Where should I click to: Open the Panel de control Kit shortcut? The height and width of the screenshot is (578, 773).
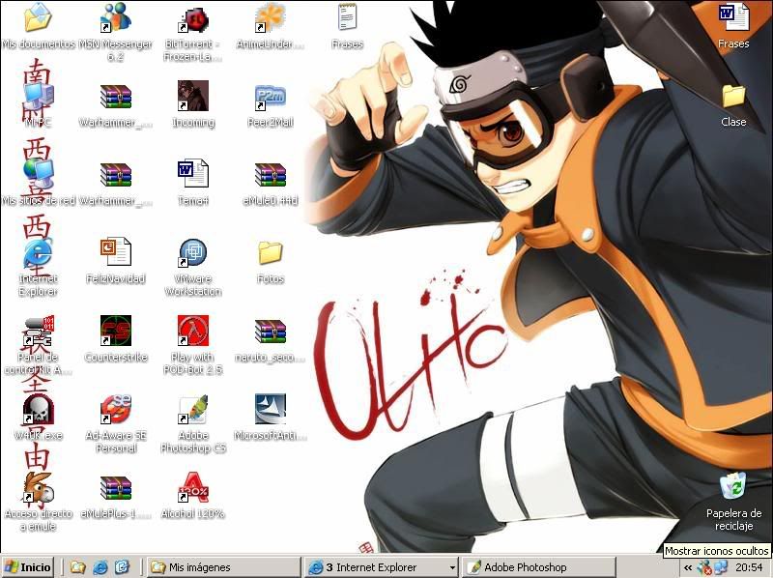point(39,331)
